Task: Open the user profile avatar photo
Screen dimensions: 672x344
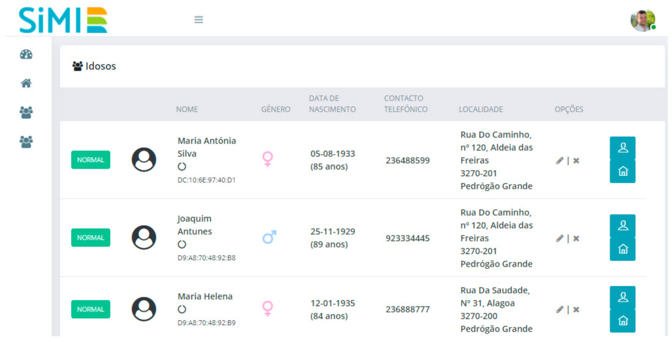Action: pyautogui.click(x=643, y=21)
